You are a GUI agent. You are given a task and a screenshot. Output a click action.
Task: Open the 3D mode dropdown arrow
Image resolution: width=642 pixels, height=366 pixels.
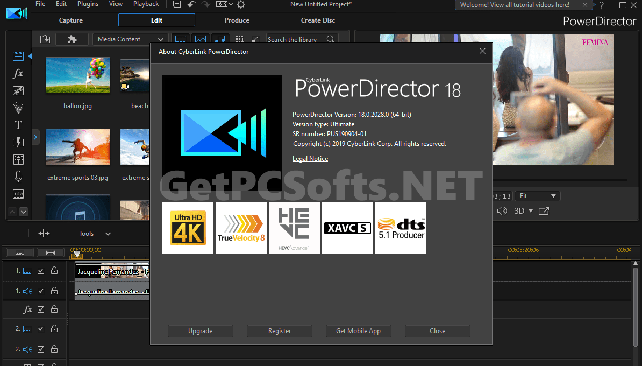click(x=531, y=210)
